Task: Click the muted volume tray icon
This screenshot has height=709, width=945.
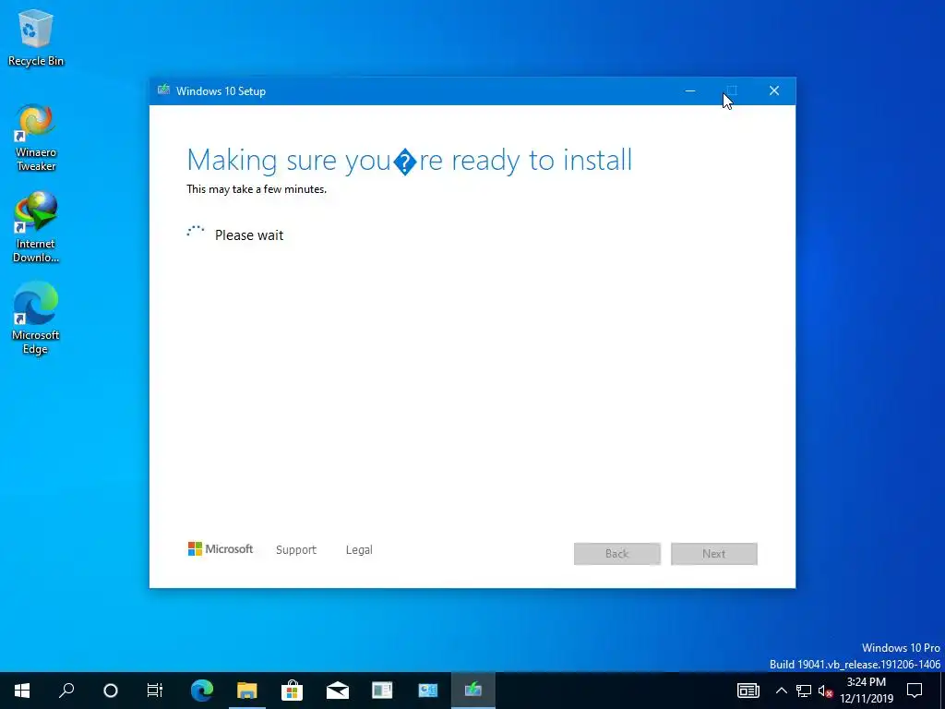Action: click(825, 691)
